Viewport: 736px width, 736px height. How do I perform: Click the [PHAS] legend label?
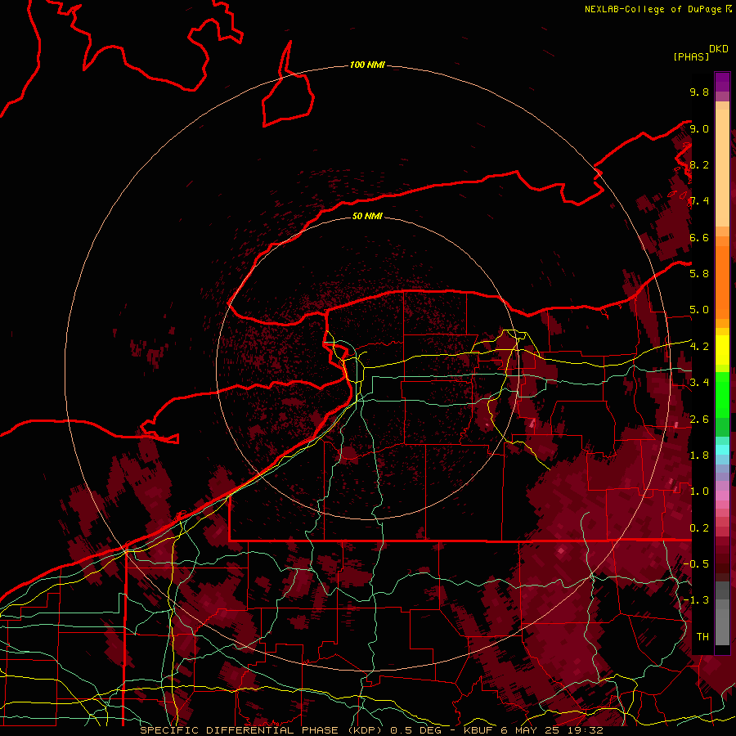(x=691, y=56)
